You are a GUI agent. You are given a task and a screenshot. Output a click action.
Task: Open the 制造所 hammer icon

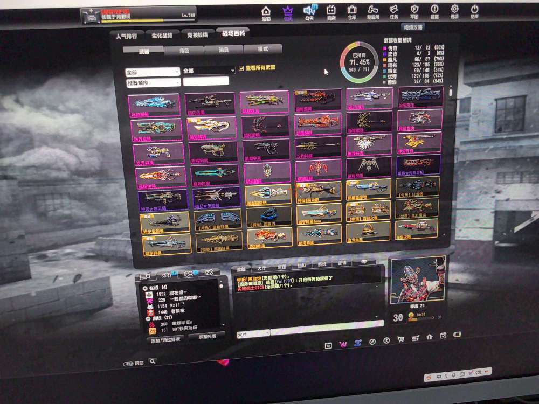click(372, 12)
